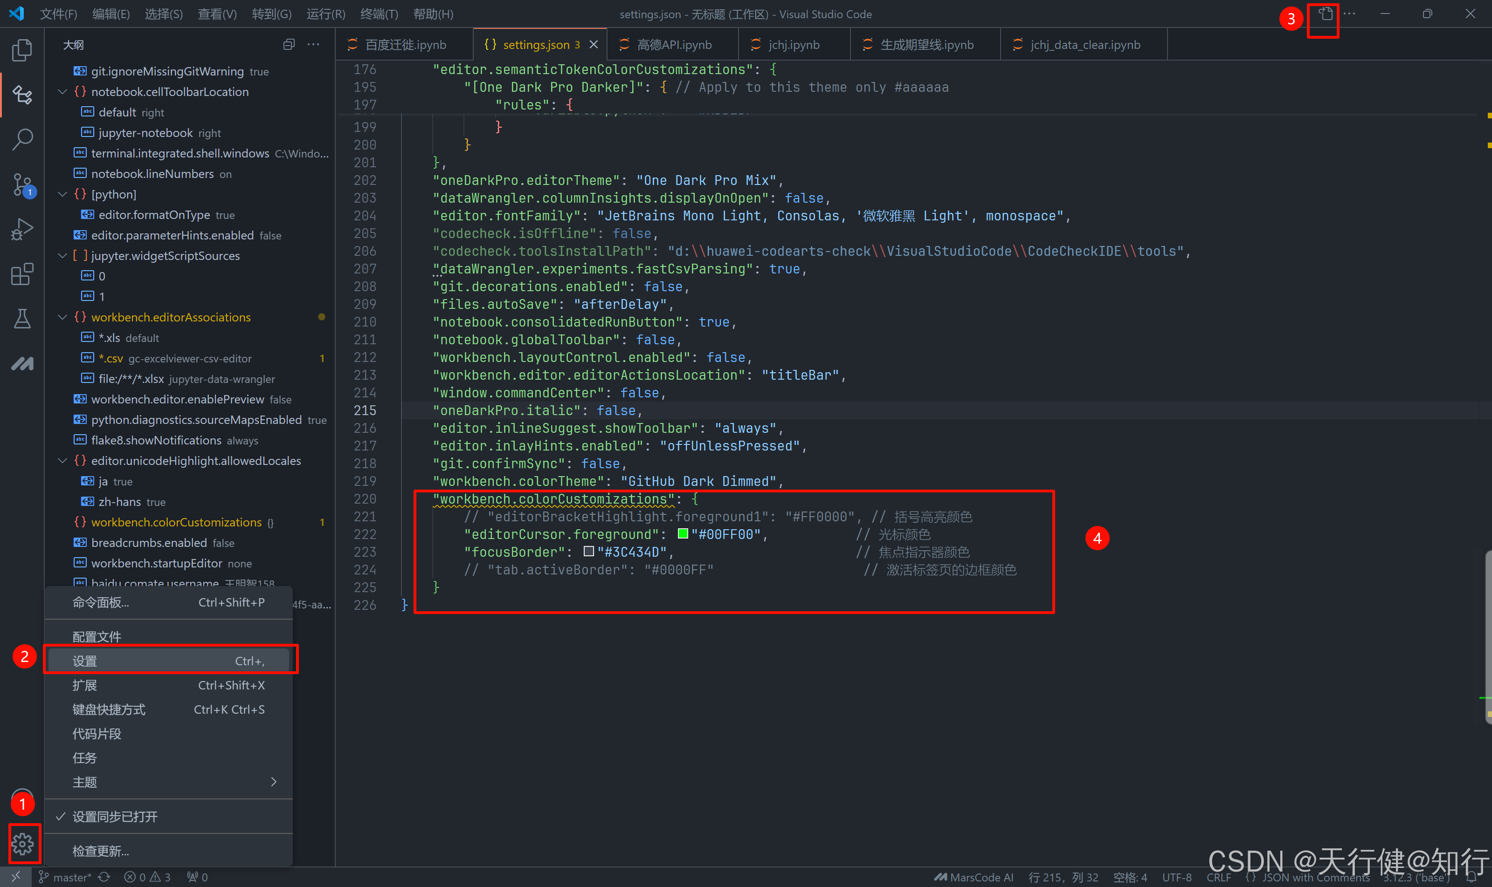Open Run and Debug view
Viewport: 1492px width, 887px height.
coord(22,230)
